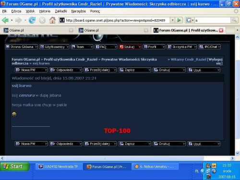Go to the browser Home icon

coord(52,20)
